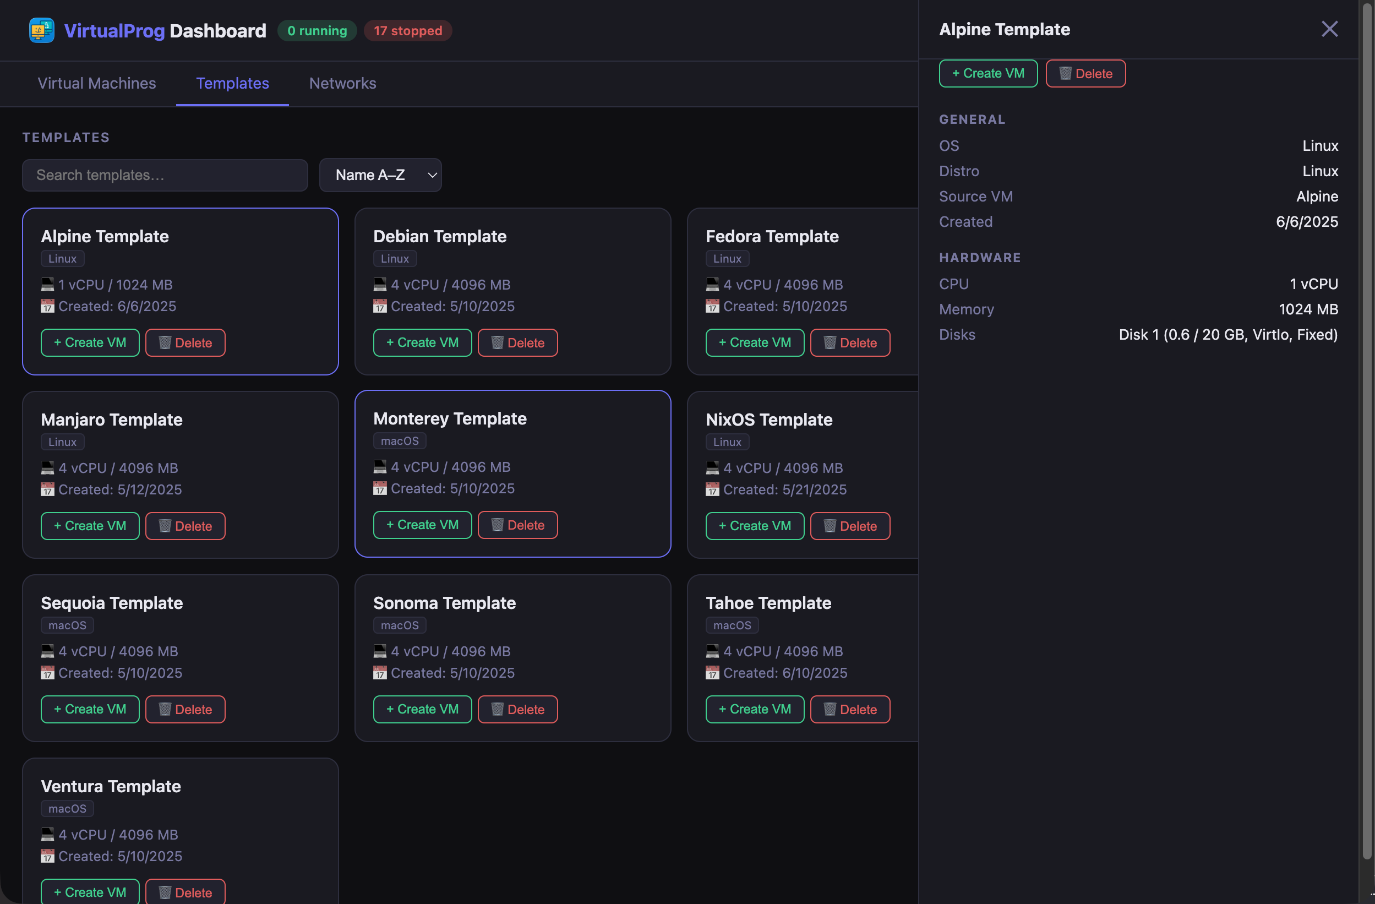The width and height of the screenshot is (1375, 904).
Task: Switch to the Virtual Machines tab
Action: (96, 83)
